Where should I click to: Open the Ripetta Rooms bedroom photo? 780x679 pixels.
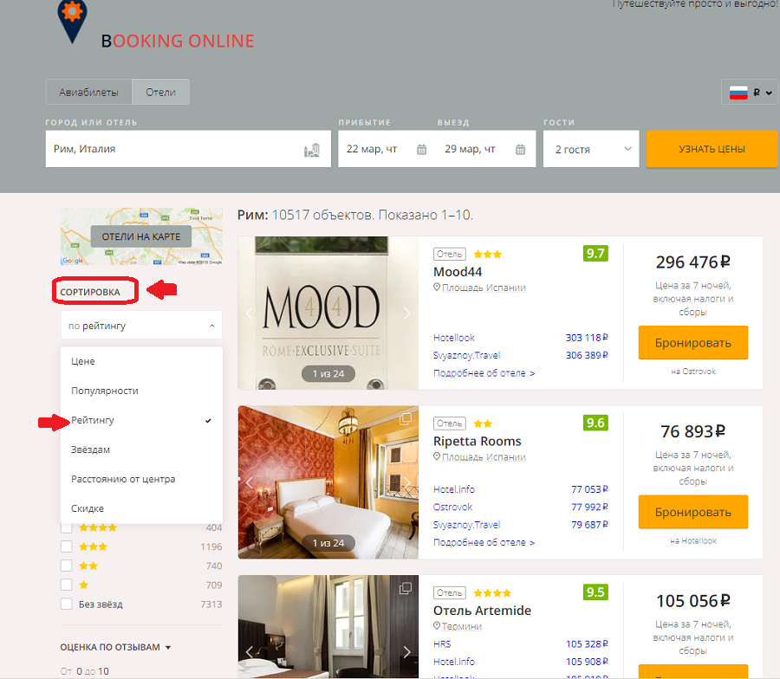[x=328, y=482]
